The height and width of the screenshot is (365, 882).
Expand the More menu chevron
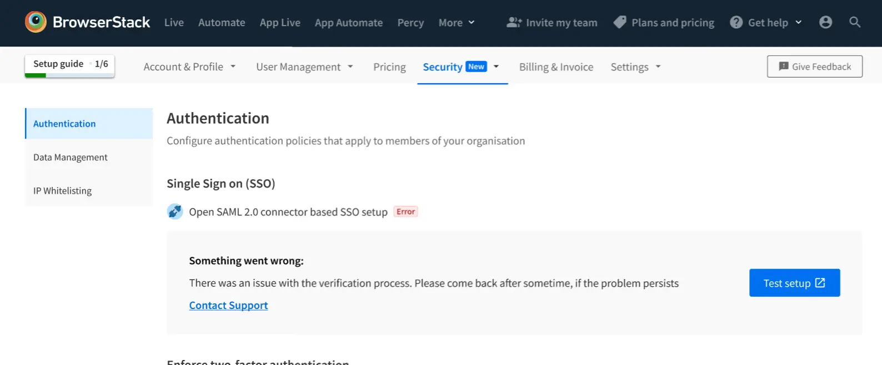coord(472,22)
